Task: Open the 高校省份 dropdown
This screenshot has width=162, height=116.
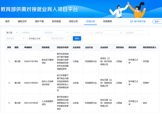Action: [15, 38]
